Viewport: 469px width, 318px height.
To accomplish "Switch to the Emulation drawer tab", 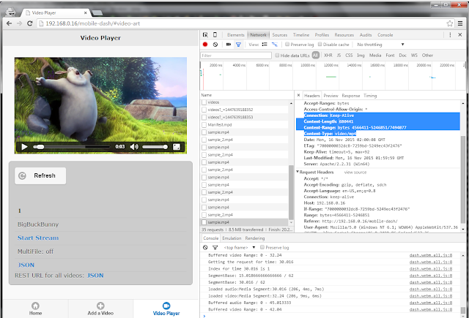I will (x=232, y=238).
